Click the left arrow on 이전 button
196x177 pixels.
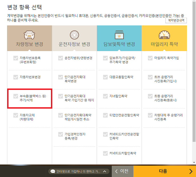click(116, 171)
